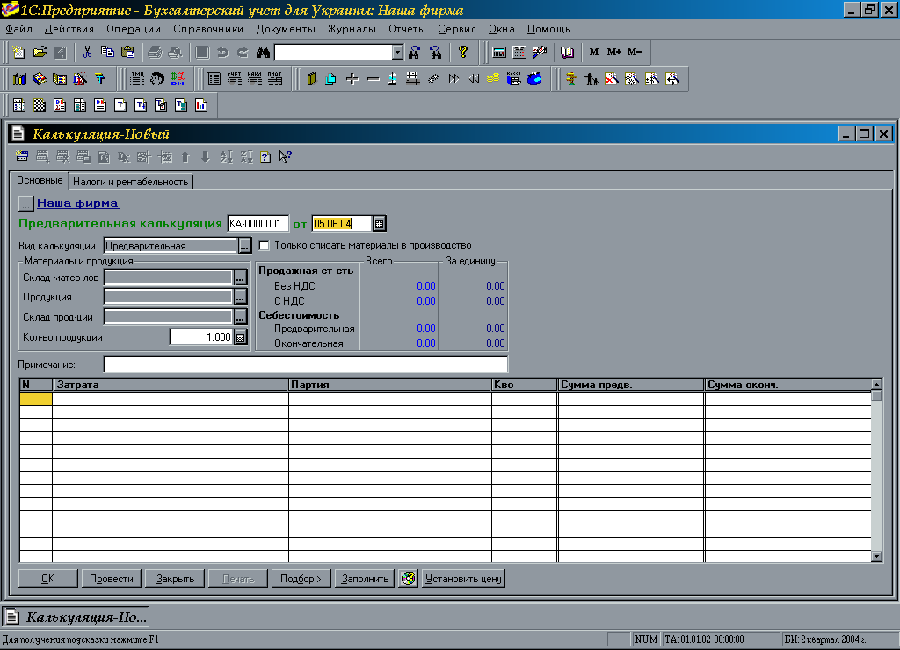Click the New document icon in main toolbar
This screenshot has width=900, height=650.
point(19,53)
